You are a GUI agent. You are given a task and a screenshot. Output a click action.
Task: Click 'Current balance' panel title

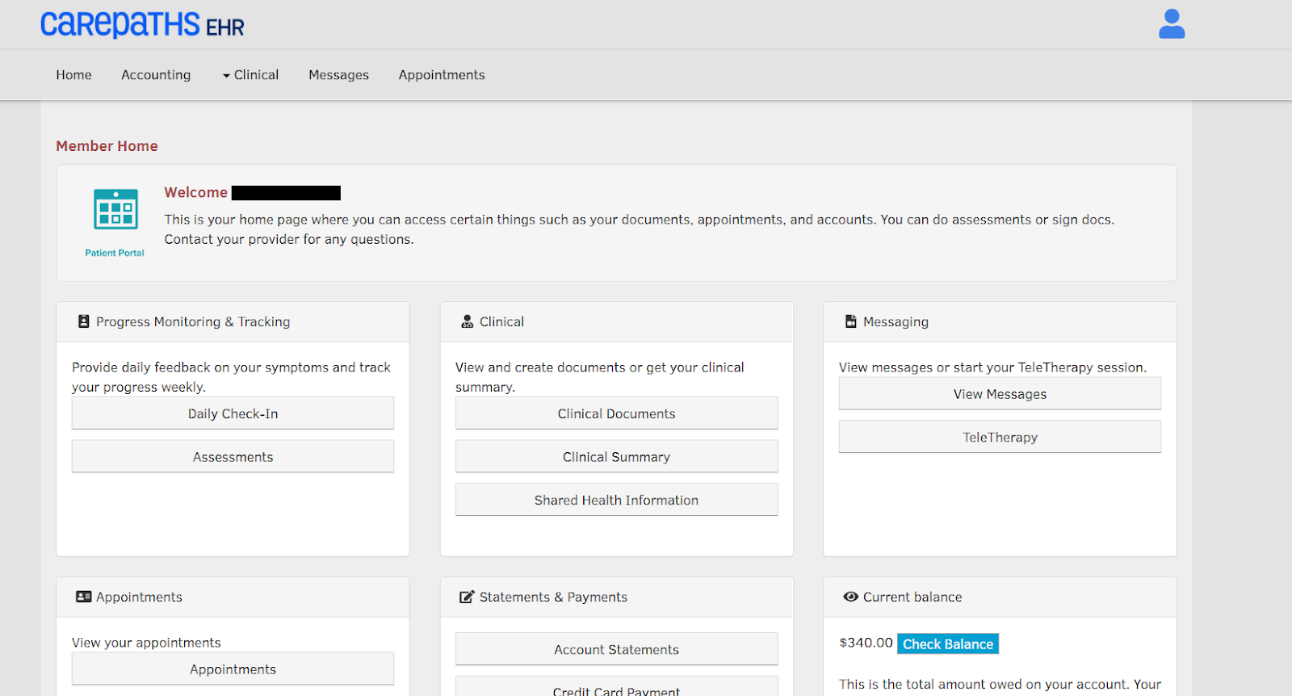(x=912, y=597)
